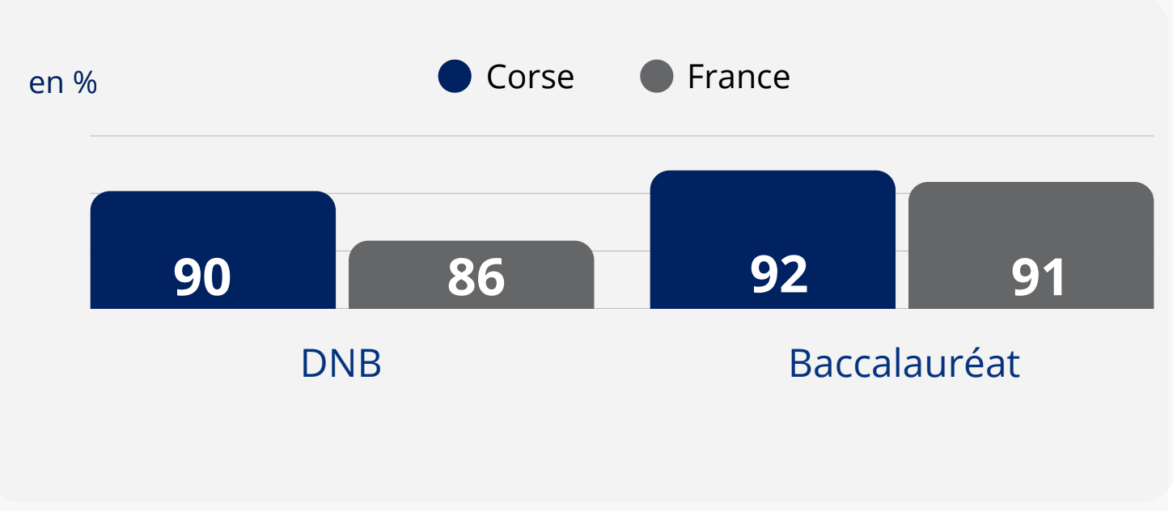Image resolution: width=1173 pixels, height=511 pixels.
Task: Click the value 92 data label
Action: point(779,274)
